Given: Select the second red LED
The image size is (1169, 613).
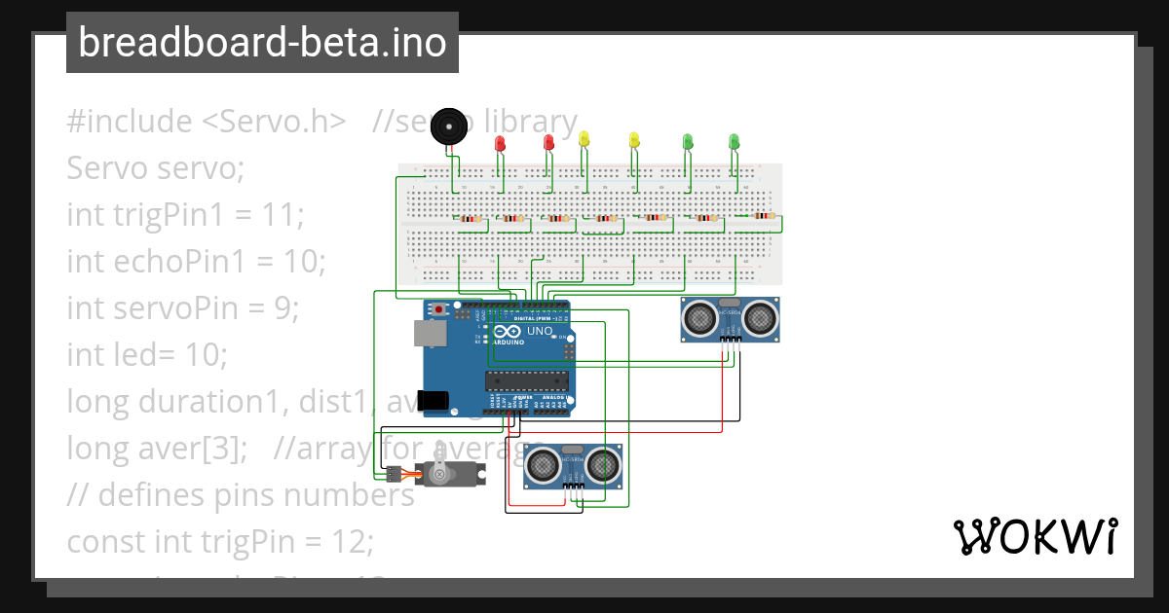Looking at the screenshot, I should [548, 141].
